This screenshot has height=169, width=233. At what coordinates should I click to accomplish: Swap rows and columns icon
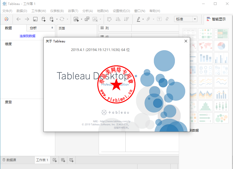(109, 19)
